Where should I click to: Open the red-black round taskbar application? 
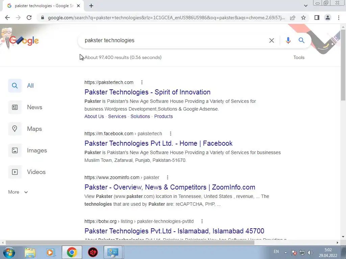[x=93, y=252]
